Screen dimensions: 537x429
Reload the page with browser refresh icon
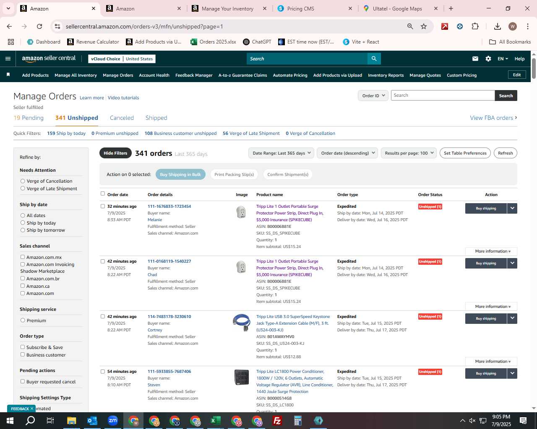coord(39,26)
